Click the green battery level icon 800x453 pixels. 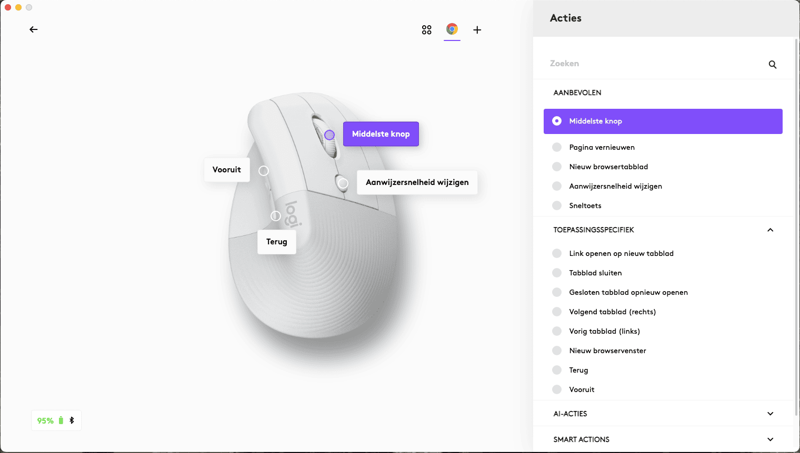click(61, 420)
